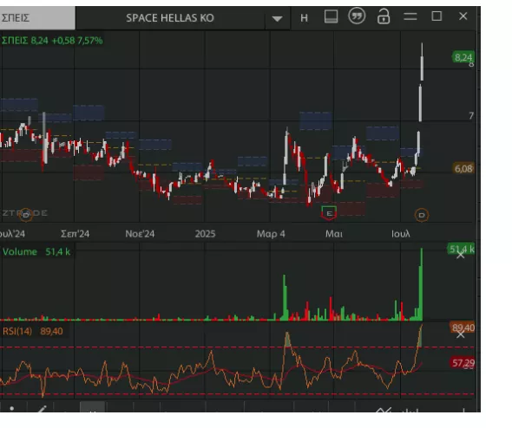Click the 8,24 green price tag
The height and width of the screenshot is (428, 512).
(x=463, y=57)
